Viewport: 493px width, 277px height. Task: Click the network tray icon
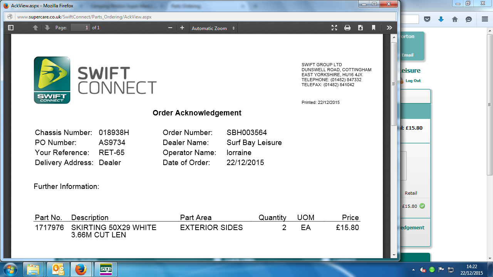(451, 270)
